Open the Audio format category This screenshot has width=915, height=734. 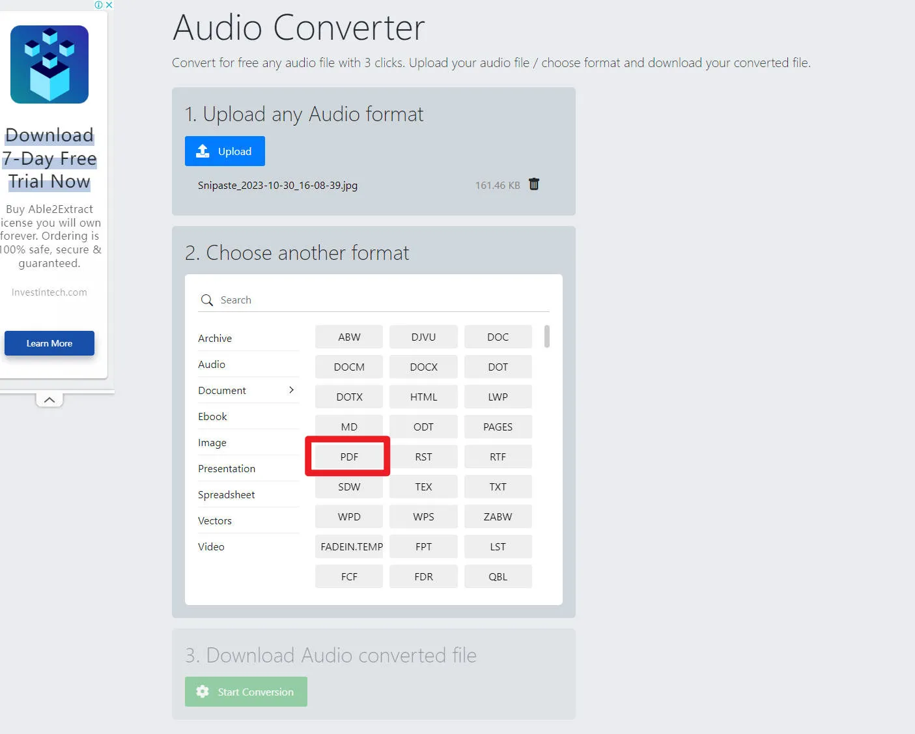(x=211, y=364)
